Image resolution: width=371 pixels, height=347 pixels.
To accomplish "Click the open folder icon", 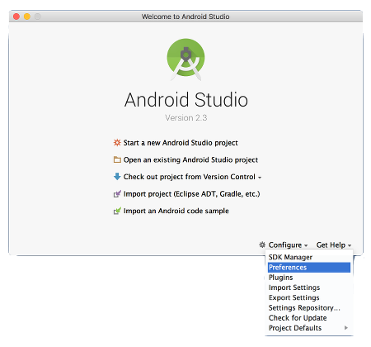I will [117, 159].
